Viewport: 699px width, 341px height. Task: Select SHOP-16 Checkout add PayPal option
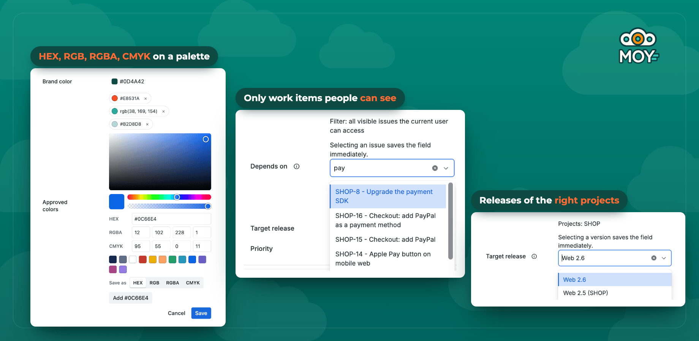click(388, 221)
